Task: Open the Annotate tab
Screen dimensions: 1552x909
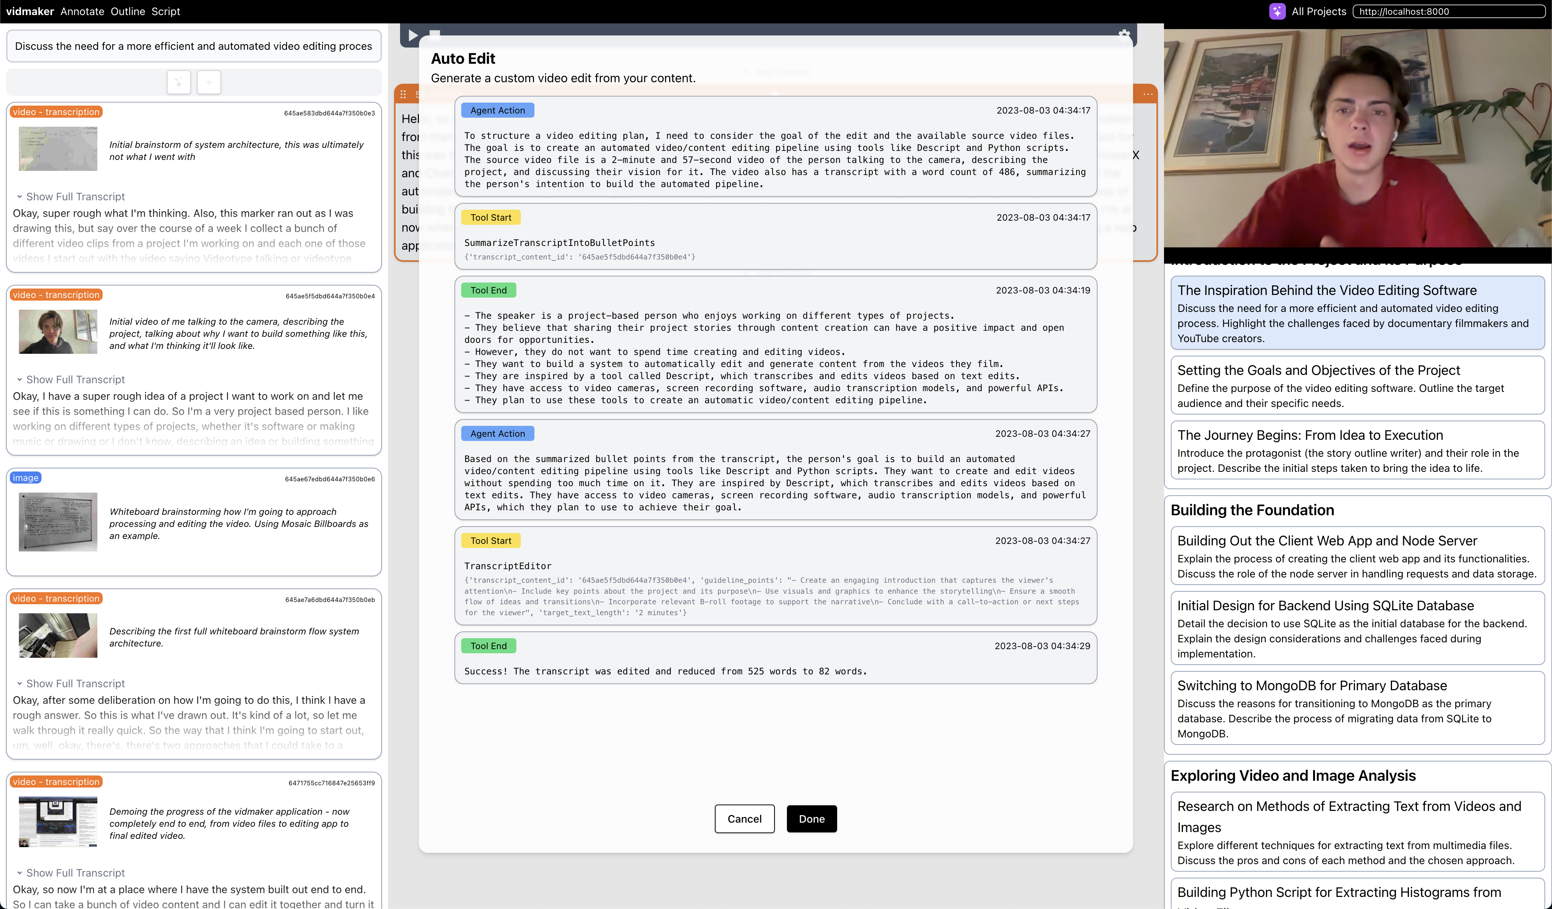Action: pos(82,11)
